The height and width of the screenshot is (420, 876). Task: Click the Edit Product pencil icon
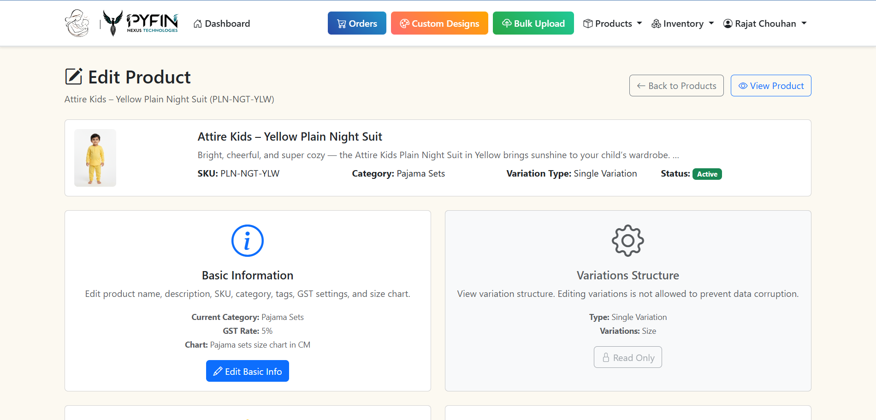pos(74,77)
